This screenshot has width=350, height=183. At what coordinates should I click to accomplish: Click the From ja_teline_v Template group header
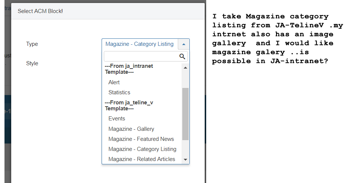pos(129,105)
